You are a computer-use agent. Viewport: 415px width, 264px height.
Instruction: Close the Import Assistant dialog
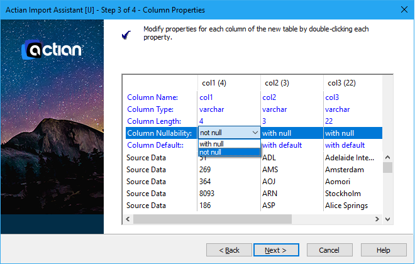click(403, 10)
